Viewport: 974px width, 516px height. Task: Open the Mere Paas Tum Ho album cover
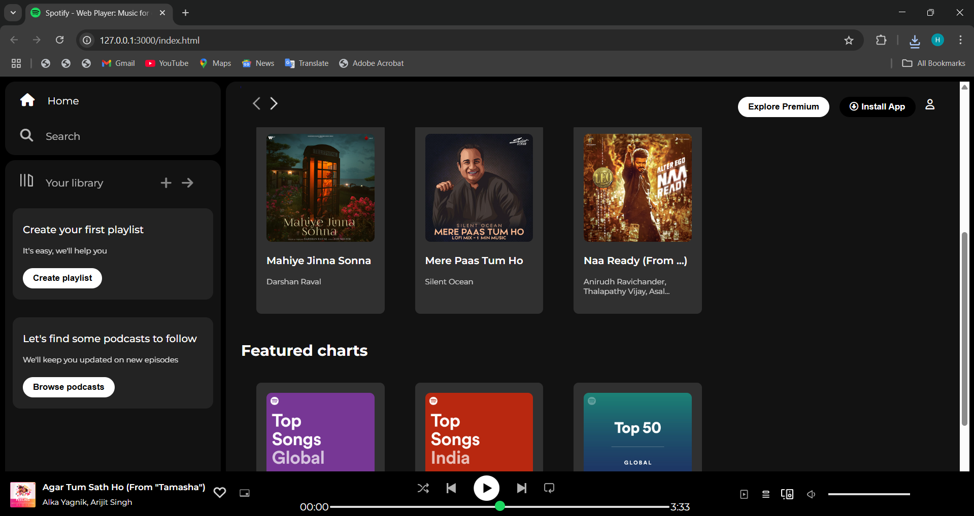click(479, 188)
